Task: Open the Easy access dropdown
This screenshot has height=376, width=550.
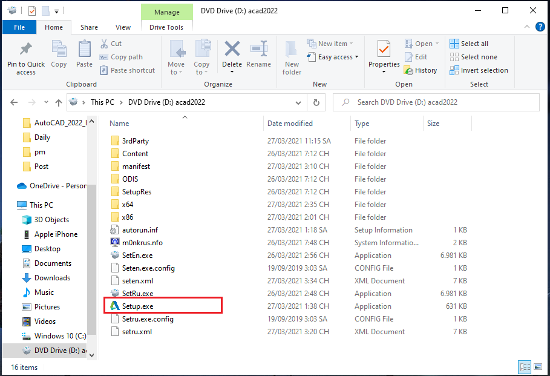Action: click(x=357, y=57)
